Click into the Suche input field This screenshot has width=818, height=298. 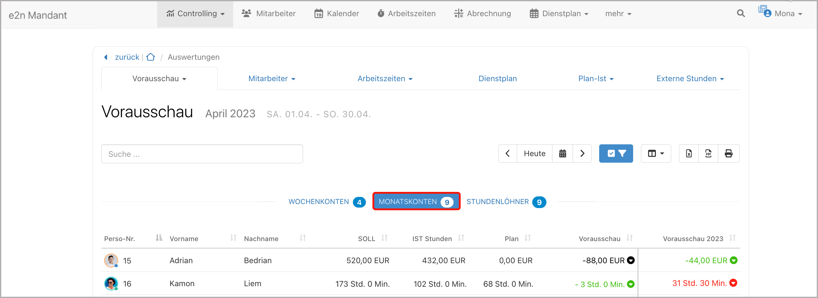tap(202, 154)
